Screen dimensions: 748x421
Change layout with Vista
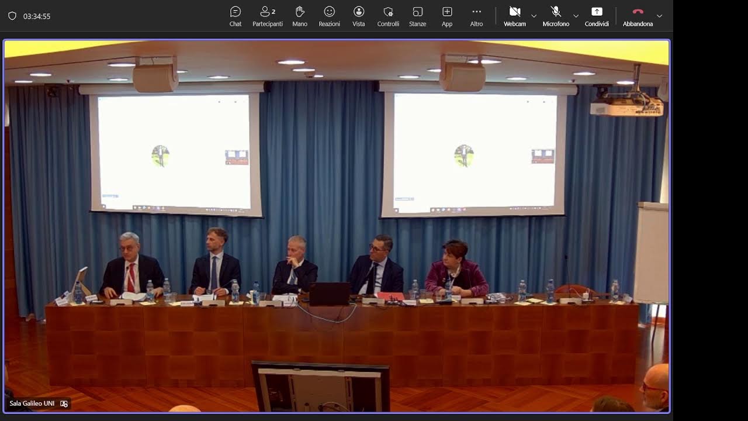click(359, 16)
